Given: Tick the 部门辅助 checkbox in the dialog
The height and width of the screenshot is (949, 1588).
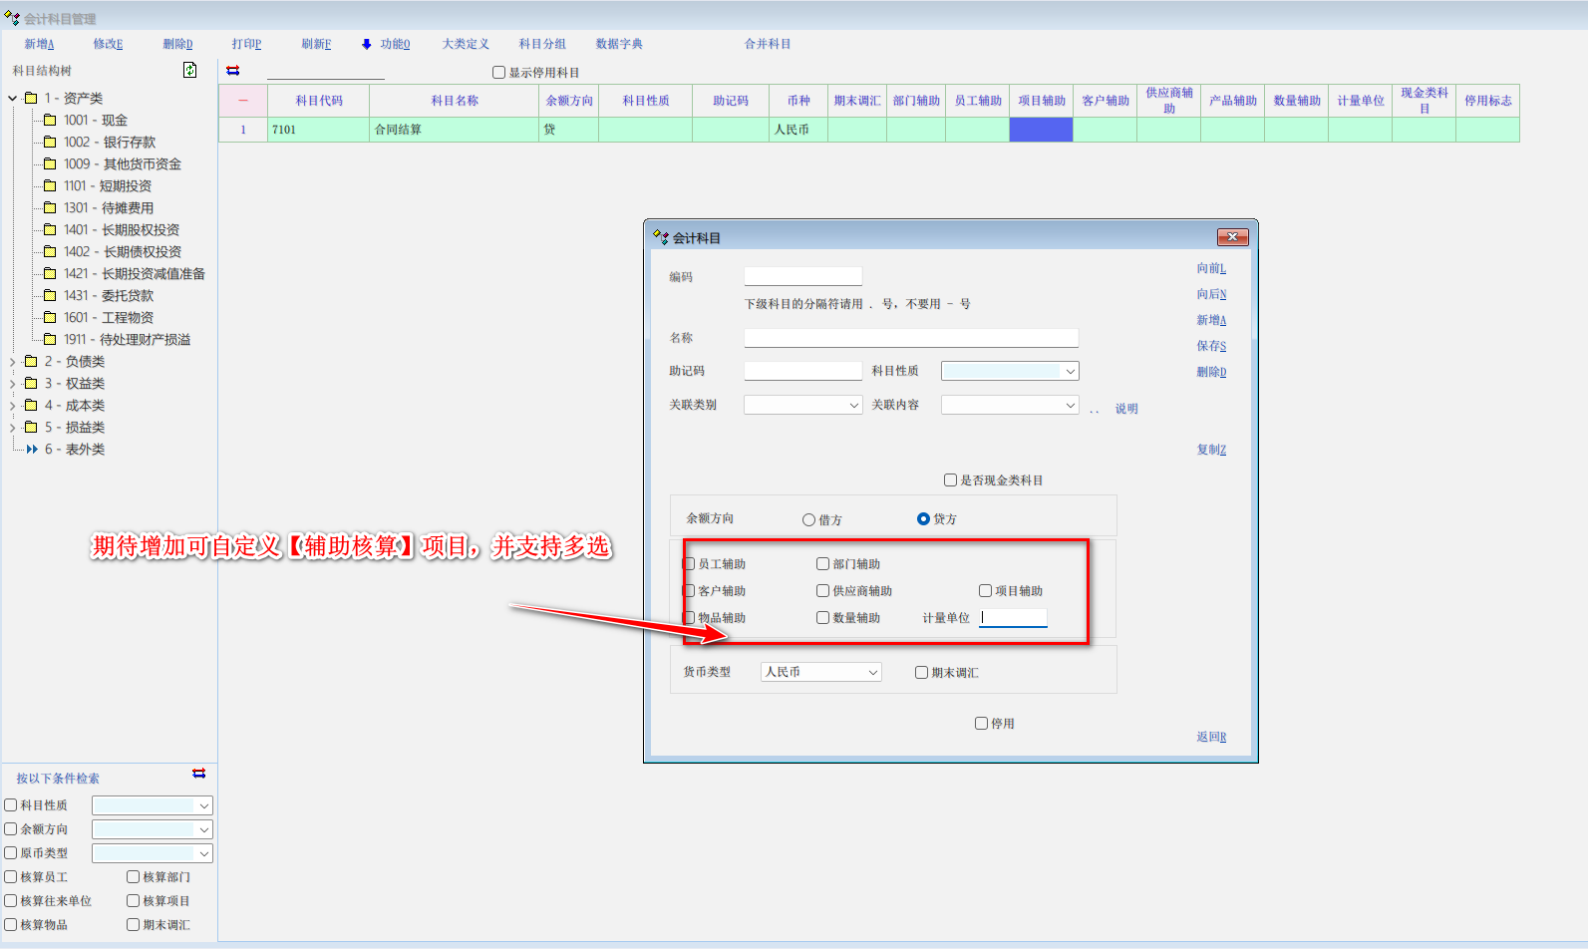Looking at the screenshot, I should [x=822, y=564].
